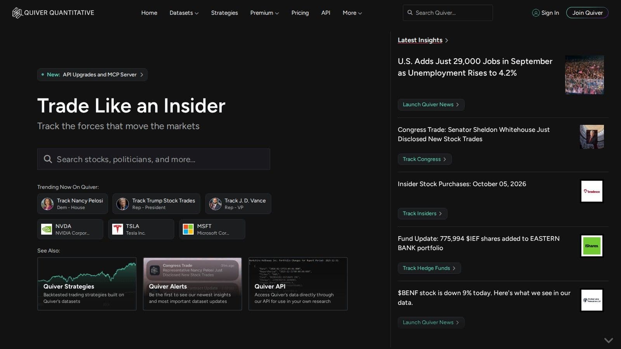Click the iShares logo thumbnail
Viewport: 621px width, 349px height.
coord(592,246)
